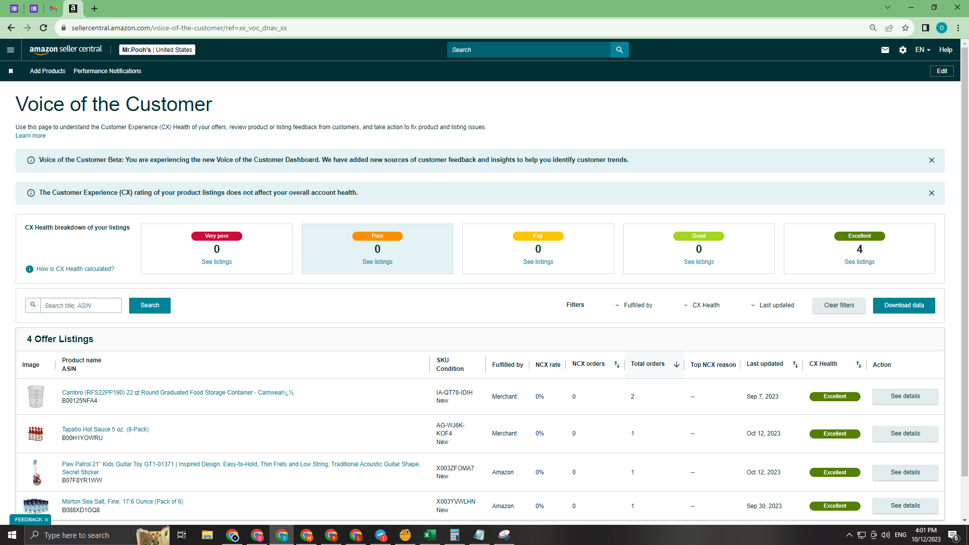The height and width of the screenshot is (545, 969).
Task: Open Calculator from the taskbar
Action: tap(455, 535)
